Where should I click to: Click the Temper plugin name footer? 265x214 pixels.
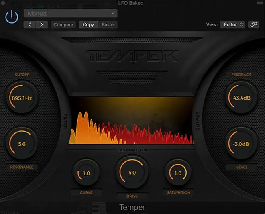tap(132, 207)
